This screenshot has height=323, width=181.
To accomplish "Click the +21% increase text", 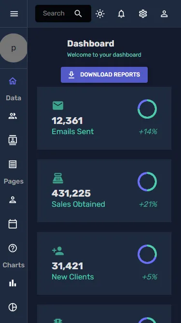I will [x=148, y=204].
